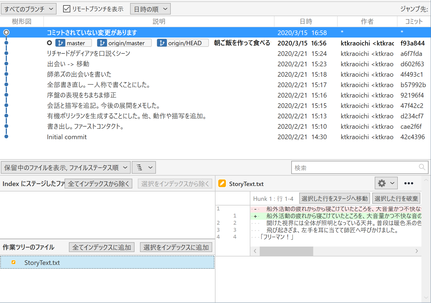431x303 pixels.
Task: Click commit hash a6f7fda
Action: pos(411,53)
